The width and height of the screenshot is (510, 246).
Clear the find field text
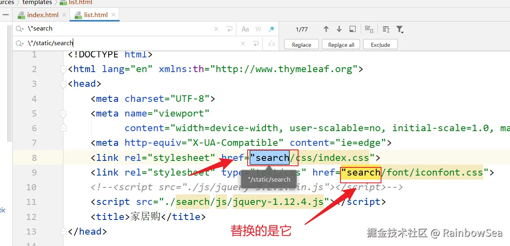pos(216,29)
